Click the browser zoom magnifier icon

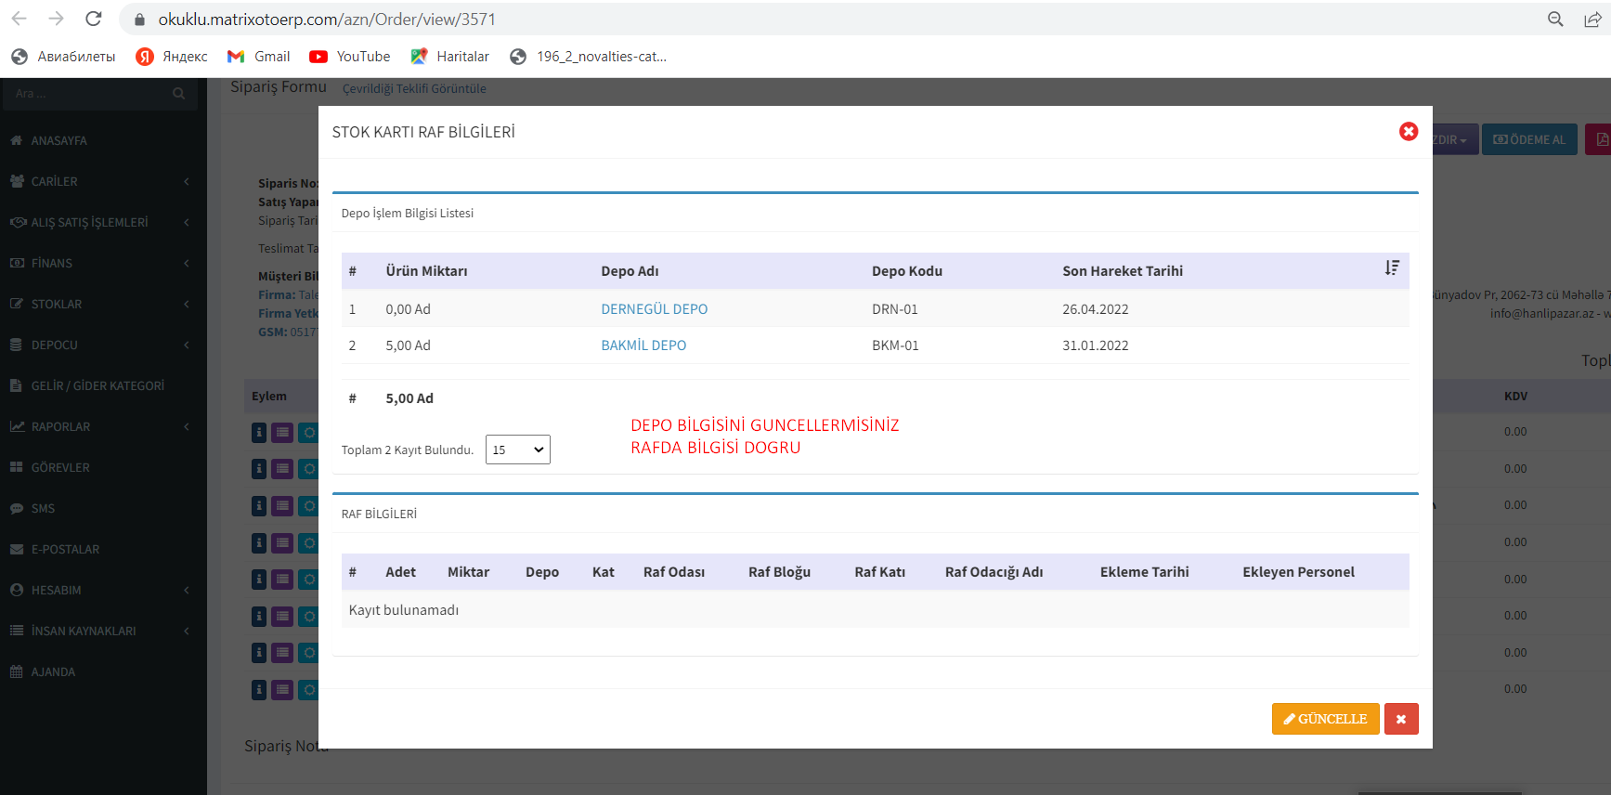point(1555,19)
